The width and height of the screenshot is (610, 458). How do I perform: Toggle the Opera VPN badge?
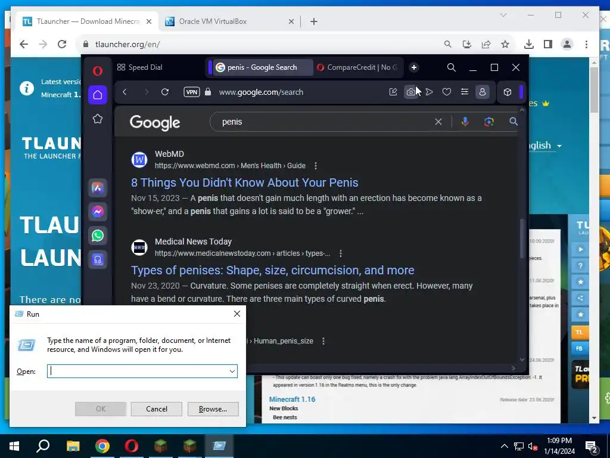point(192,92)
